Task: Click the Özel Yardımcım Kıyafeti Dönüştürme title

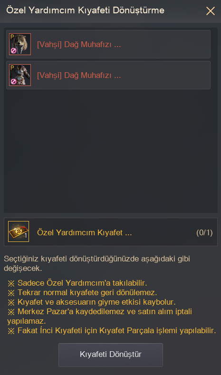Action: click(86, 10)
